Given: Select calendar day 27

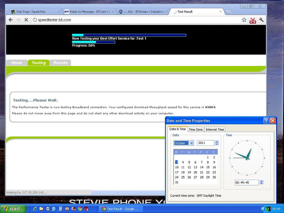Looking at the screenshot, I should point(195,177).
